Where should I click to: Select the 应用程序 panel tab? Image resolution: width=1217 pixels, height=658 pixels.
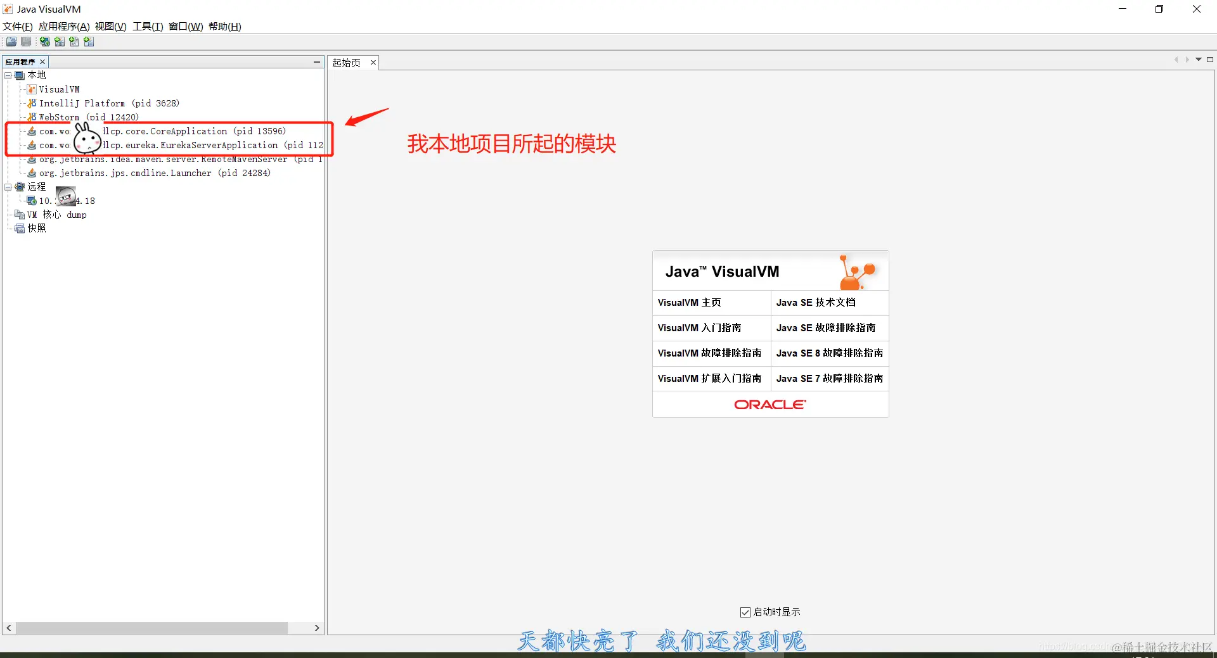click(20, 62)
